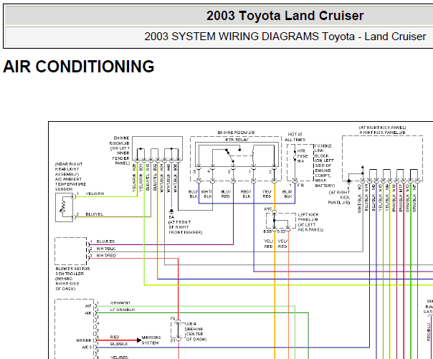Click the 'HTR FUSE 50A' label
The width and height of the screenshot is (433, 359).
[x=302, y=156]
